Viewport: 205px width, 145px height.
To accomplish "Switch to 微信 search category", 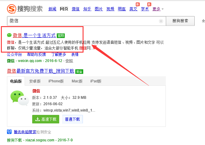I will click(76, 9).
